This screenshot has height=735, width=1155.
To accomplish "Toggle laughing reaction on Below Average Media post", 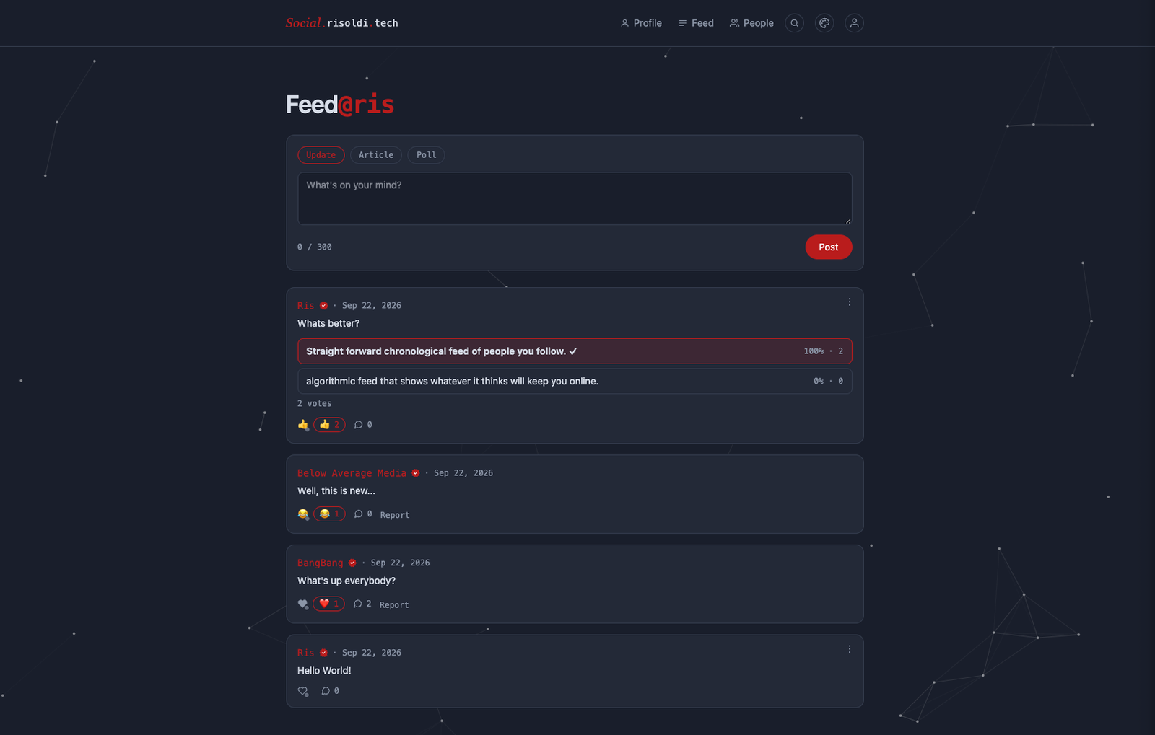I will tap(329, 514).
